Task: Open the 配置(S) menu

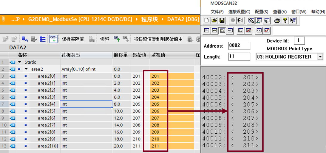Action: pos(262,12)
